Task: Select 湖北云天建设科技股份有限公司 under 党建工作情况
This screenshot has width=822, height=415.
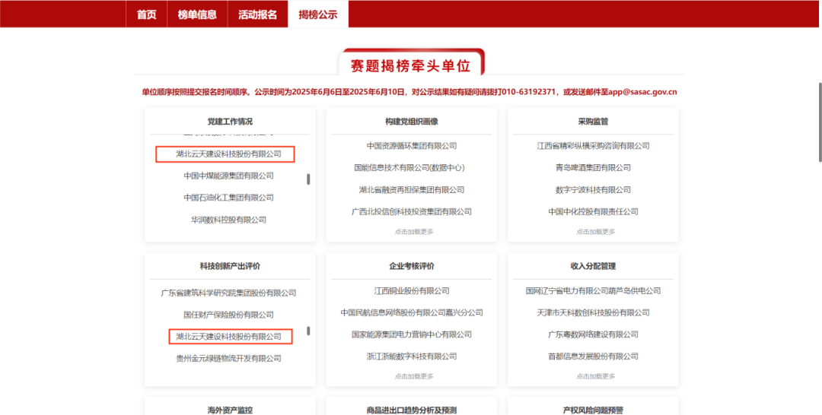Action: (228, 154)
